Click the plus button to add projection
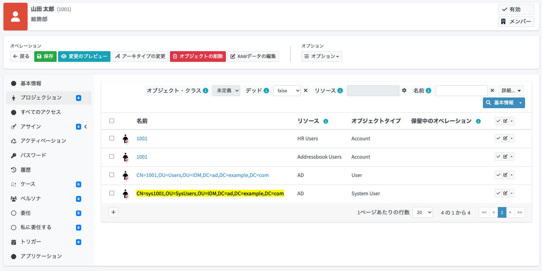 coord(113,212)
